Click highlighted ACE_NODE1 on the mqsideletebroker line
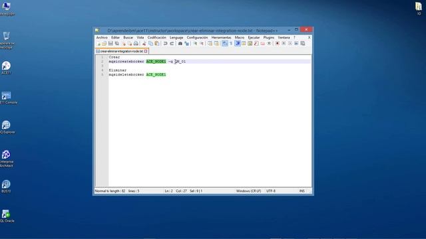The width and height of the screenshot is (426, 239). click(x=156, y=74)
